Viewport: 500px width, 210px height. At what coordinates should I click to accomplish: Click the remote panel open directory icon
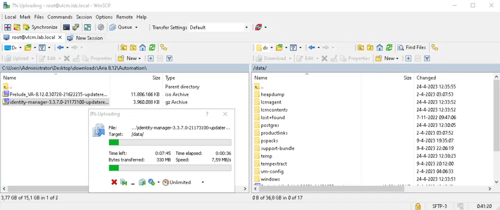pos(280,47)
